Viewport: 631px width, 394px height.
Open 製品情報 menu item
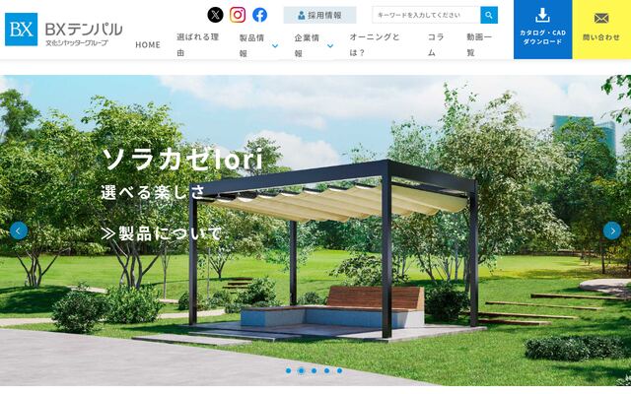coord(252,45)
